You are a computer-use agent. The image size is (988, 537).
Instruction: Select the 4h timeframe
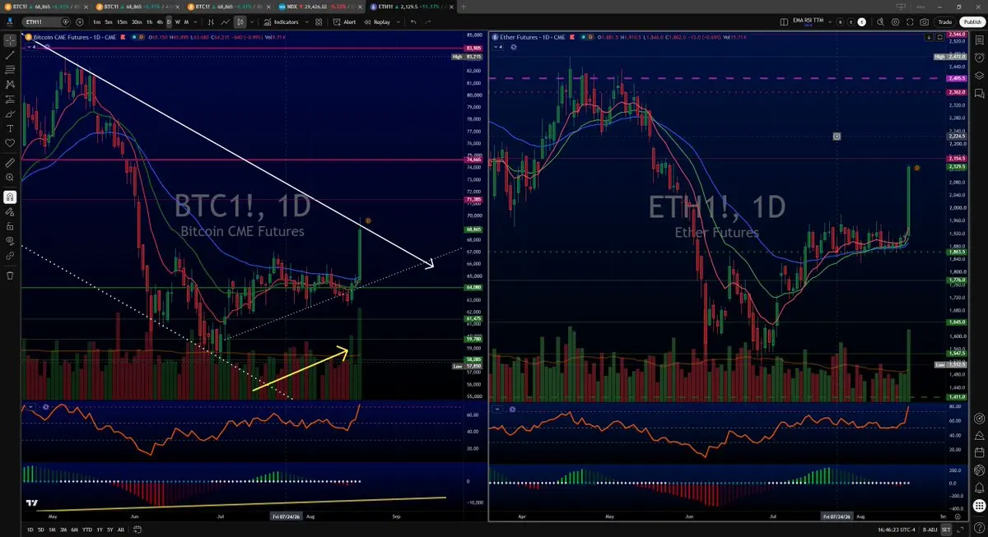160,21
